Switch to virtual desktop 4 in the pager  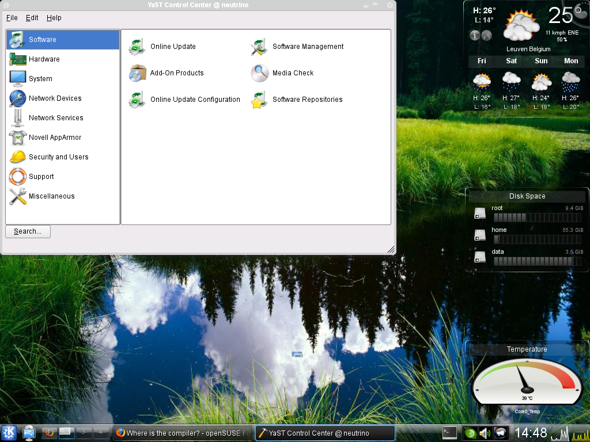coord(101,433)
